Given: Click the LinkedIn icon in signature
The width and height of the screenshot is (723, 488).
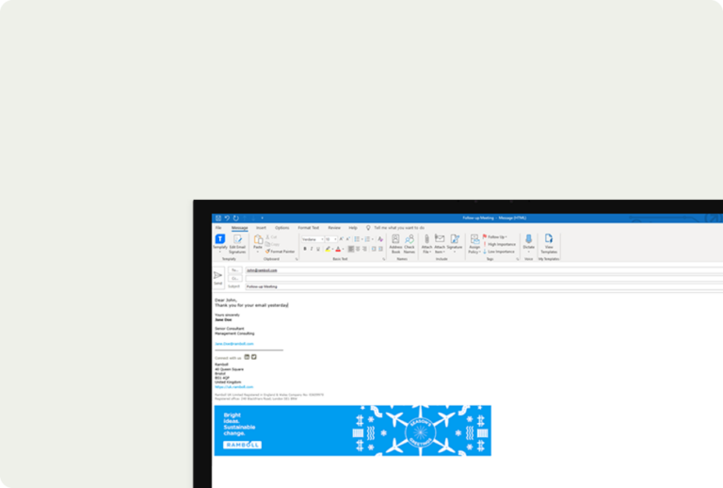Looking at the screenshot, I should pos(247,357).
